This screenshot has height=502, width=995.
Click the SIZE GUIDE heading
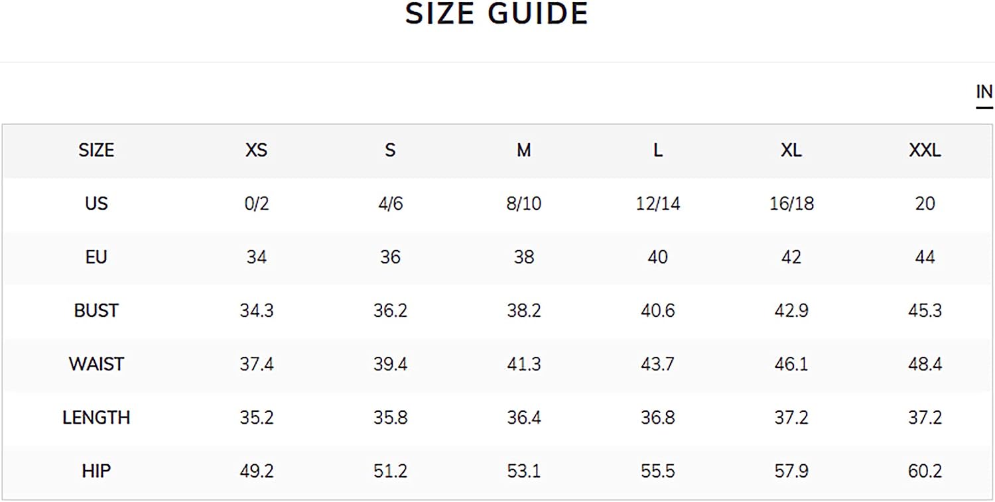click(x=497, y=14)
